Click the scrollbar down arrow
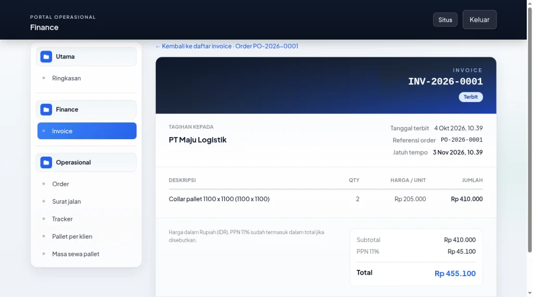533x297 pixels. (529, 293)
